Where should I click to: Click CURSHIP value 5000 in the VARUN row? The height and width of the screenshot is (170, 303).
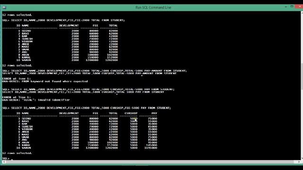[x=134, y=148]
